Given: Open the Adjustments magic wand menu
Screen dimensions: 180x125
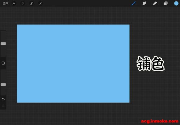Looking at the screenshot, I should coord(23,3).
